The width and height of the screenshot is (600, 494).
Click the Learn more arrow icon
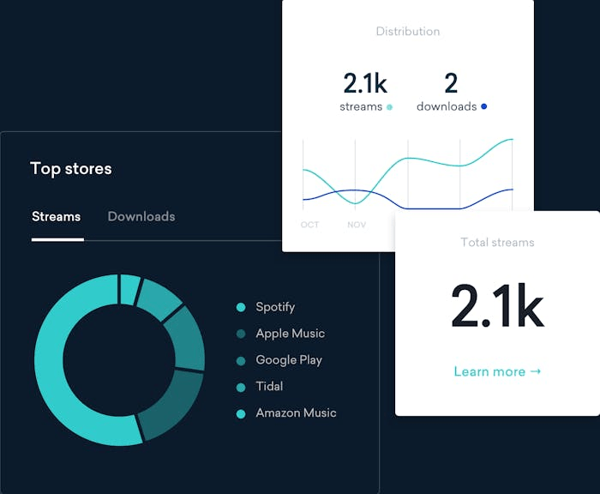[536, 371]
